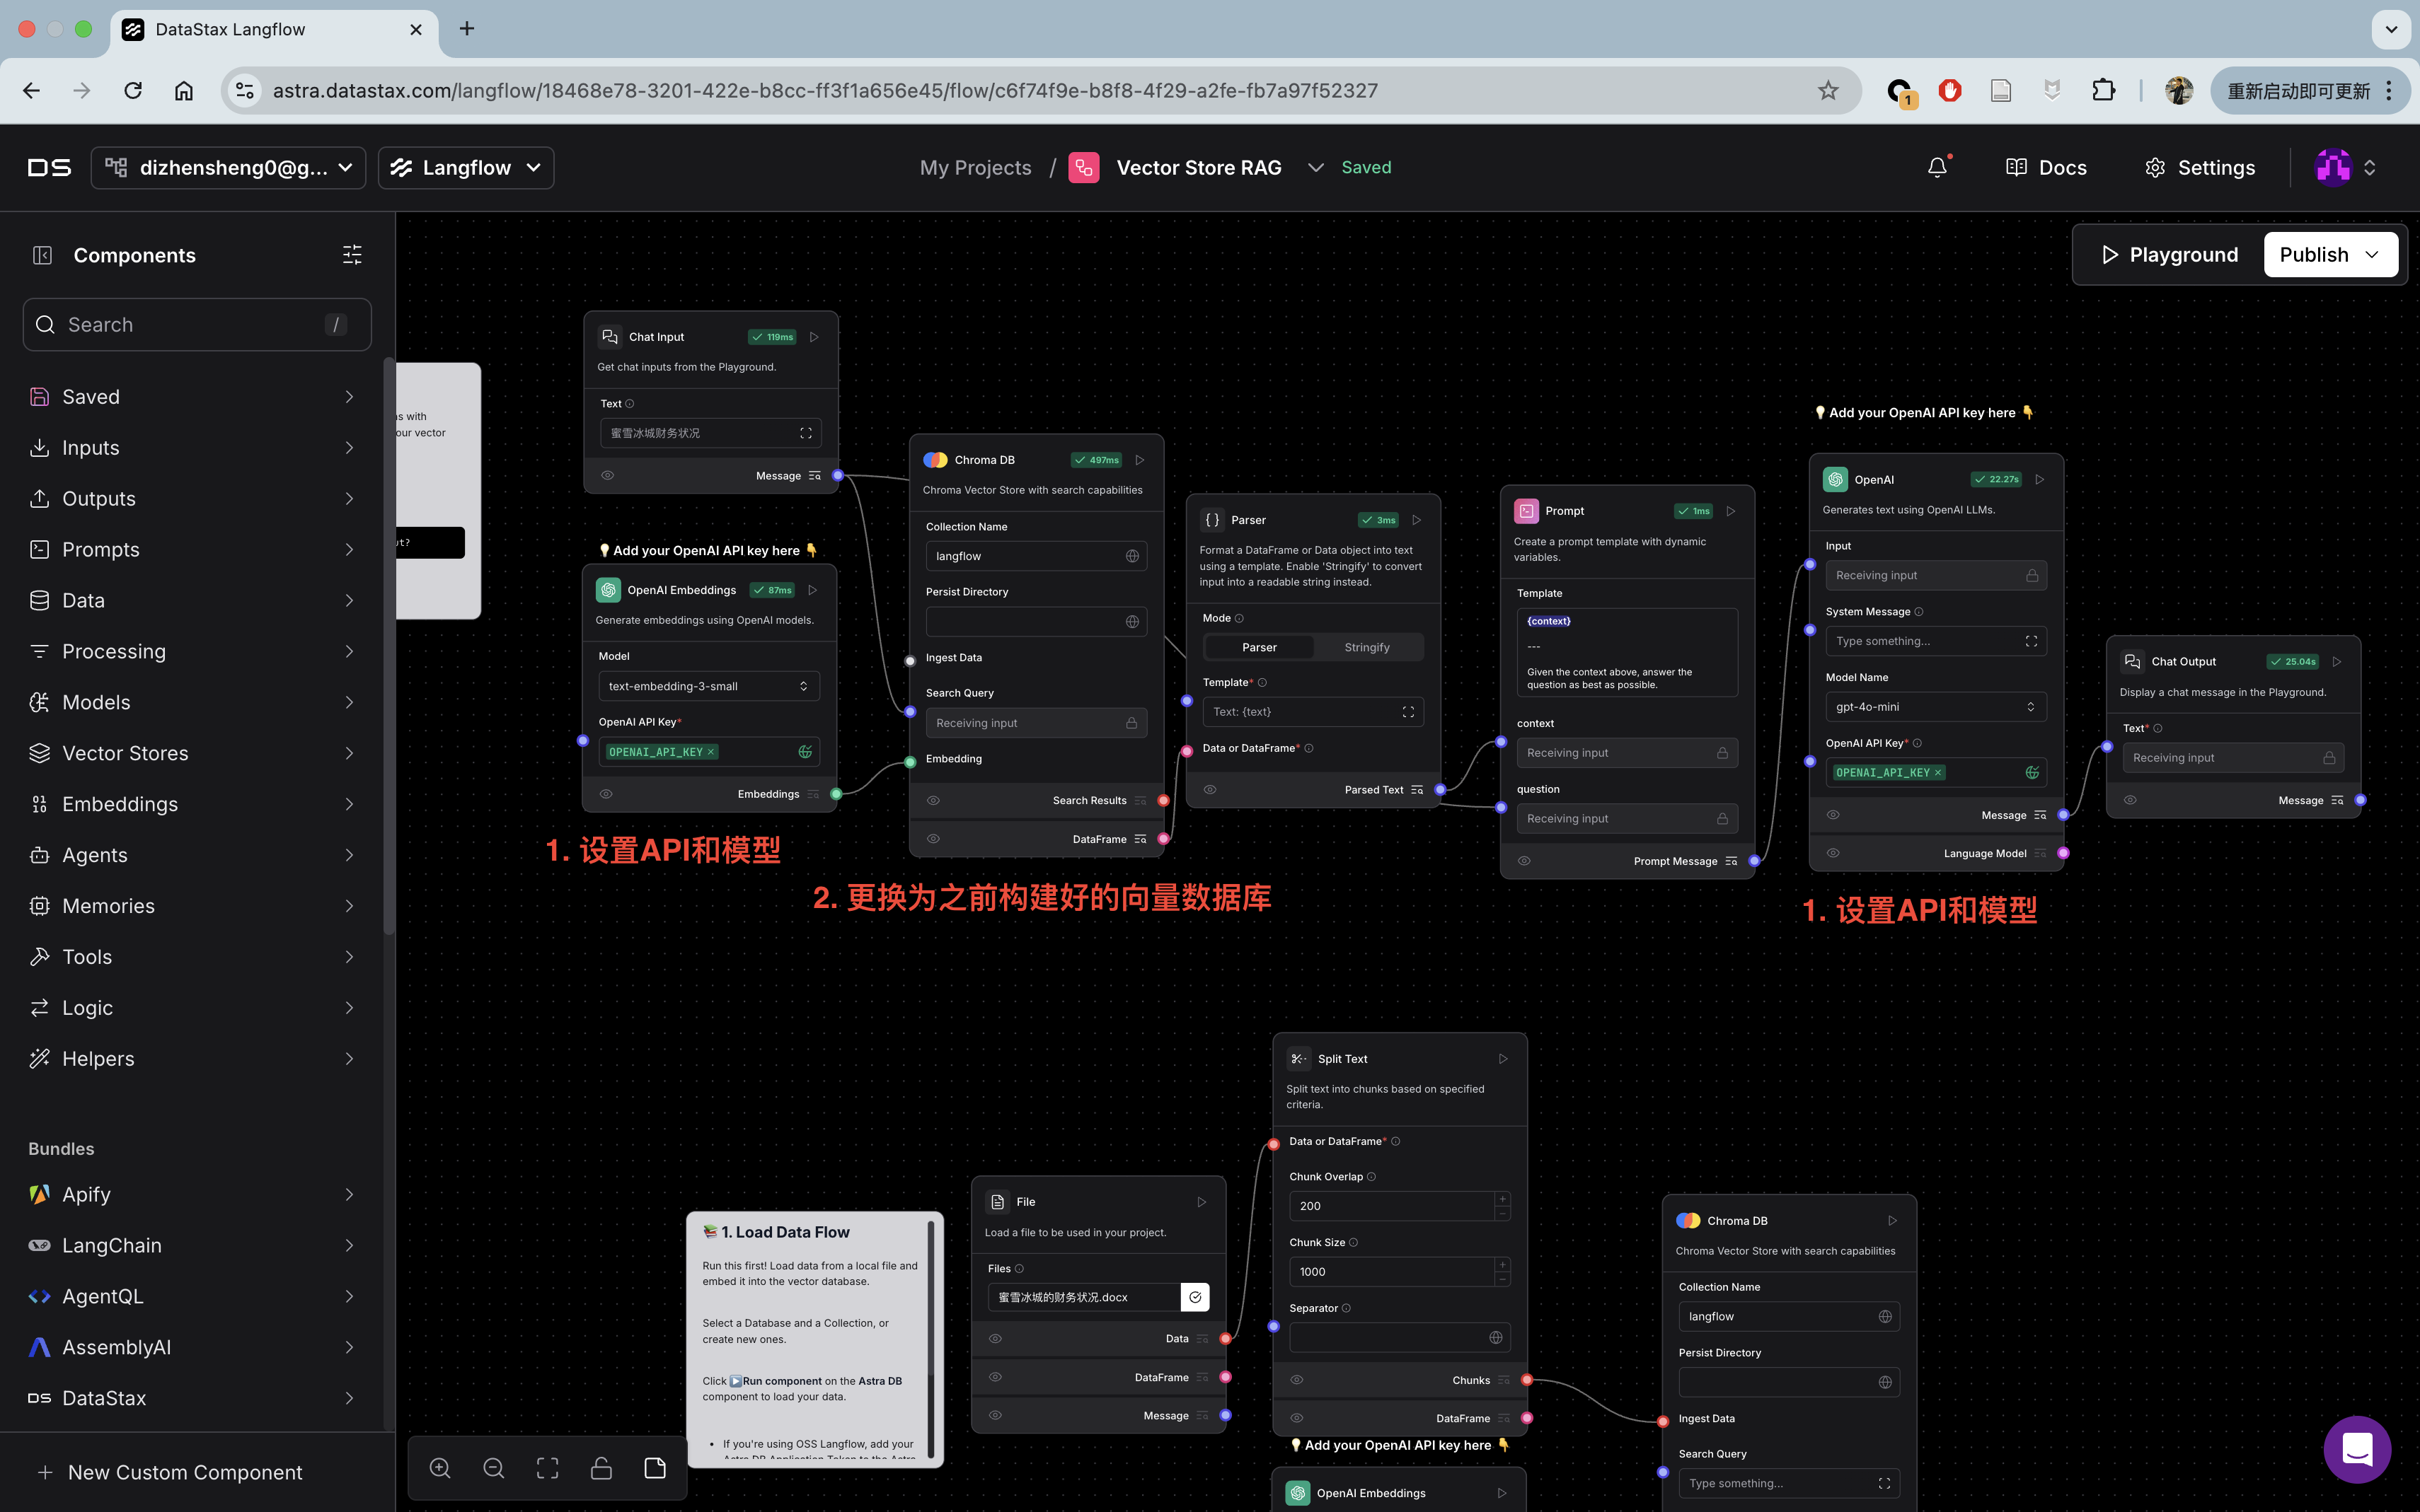Switch to the DataStax Langflow browser tab

pyautogui.click(x=273, y=29)
